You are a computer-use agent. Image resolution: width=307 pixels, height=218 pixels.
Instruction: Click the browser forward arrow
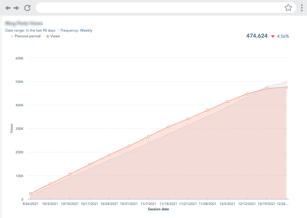(x=16, y=8)
